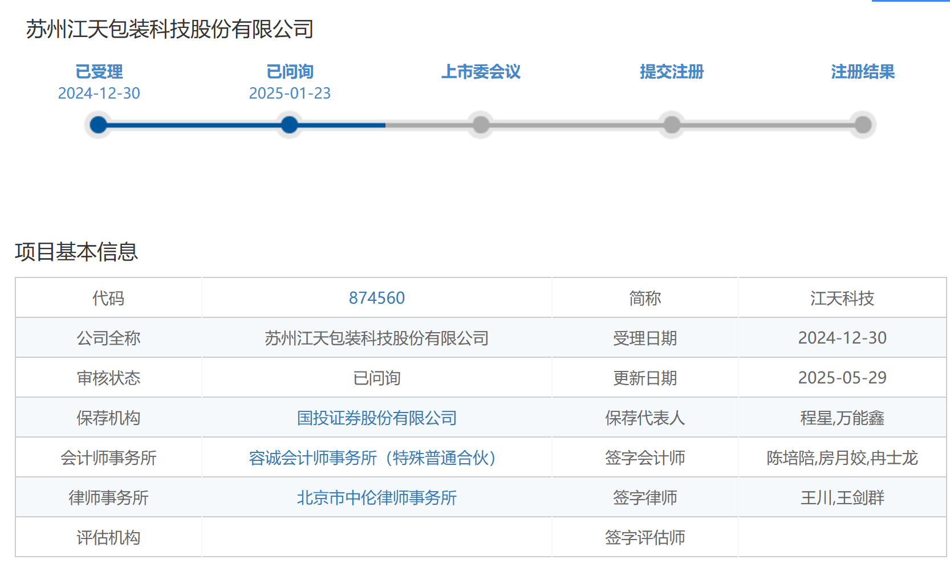
Task: Click the 公司全称 label cell
Action: click(x=108, y=338)
